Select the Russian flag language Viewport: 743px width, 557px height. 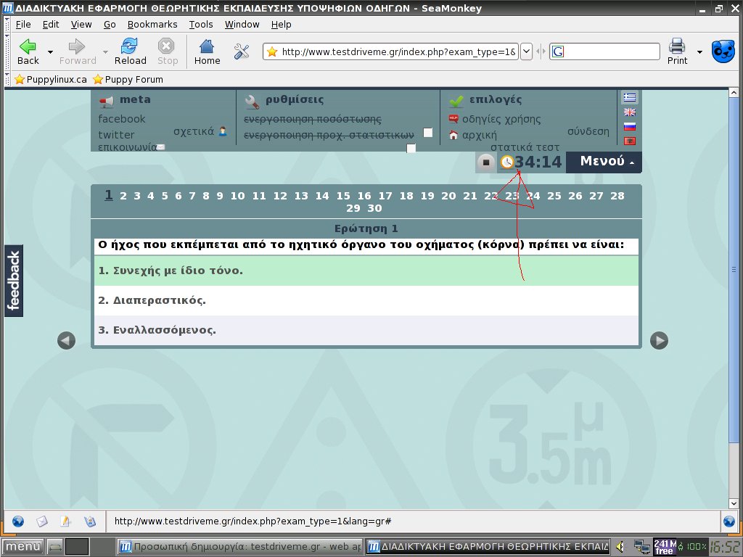[x=629, y=126]
